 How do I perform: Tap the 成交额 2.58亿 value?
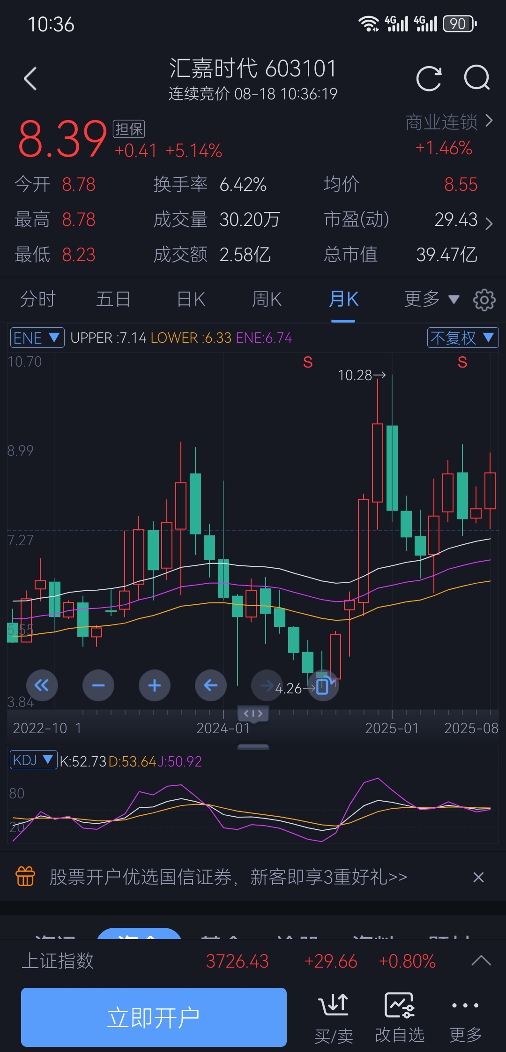(245, 255)
